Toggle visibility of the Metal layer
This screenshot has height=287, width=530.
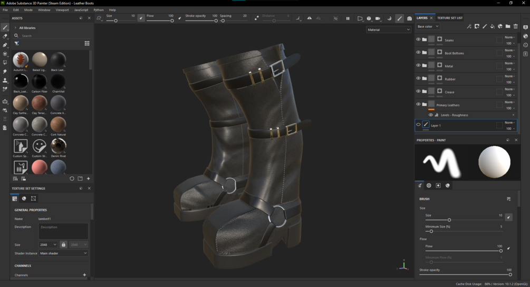click(x=418, y=66)
